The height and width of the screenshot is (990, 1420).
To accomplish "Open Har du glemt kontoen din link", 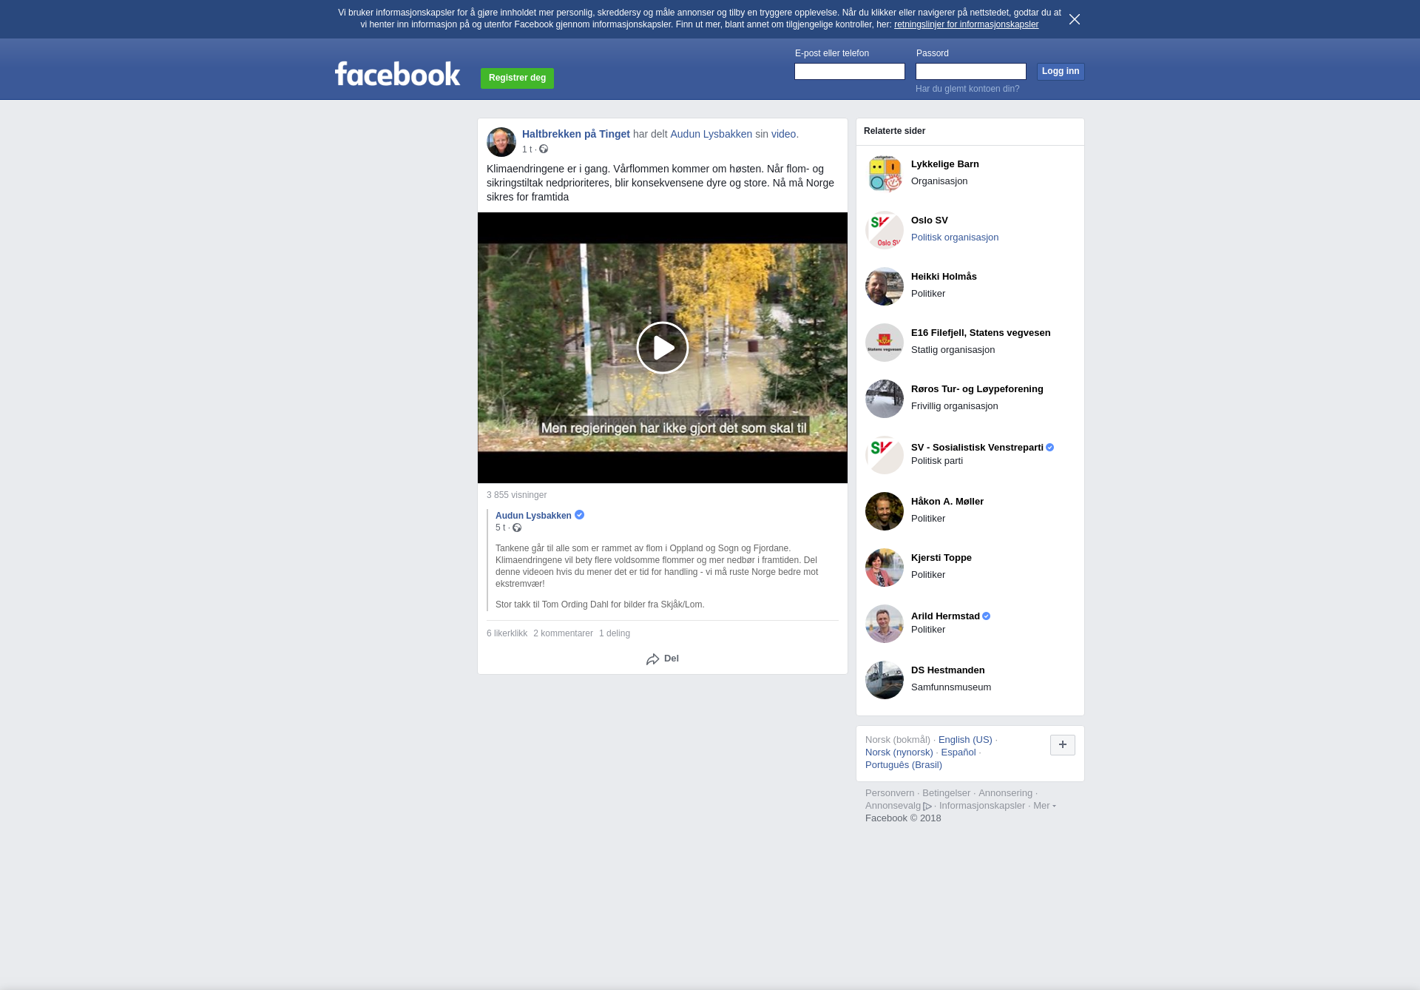I will (x=967, y=89).
